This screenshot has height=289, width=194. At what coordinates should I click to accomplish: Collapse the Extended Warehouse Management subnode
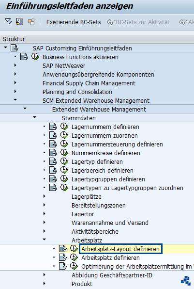pyautogui.click(x=25, y=109)
